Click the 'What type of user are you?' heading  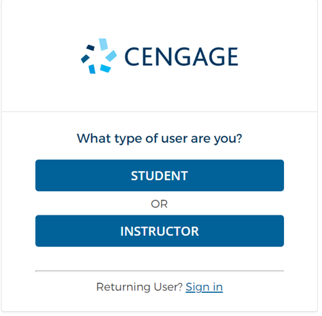point(160,139)
